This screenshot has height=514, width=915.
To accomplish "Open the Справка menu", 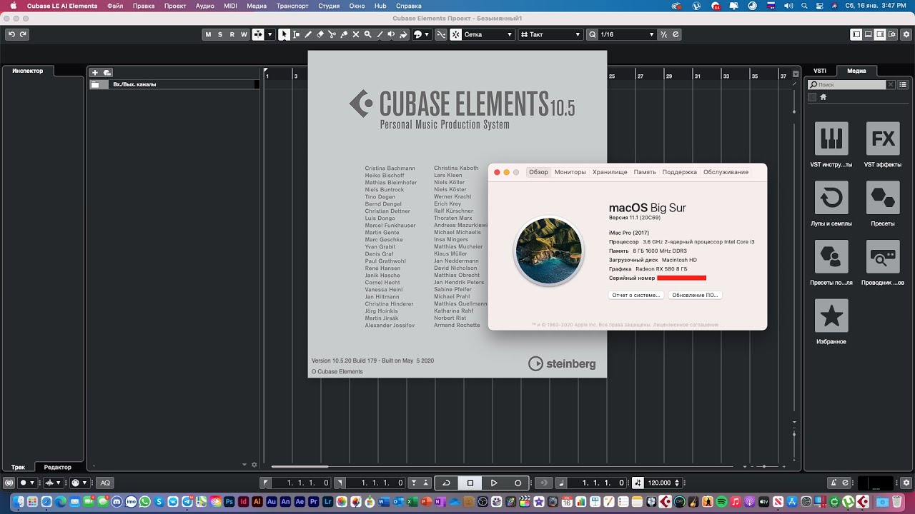I will pyautogui.click(x=408, y=6).
